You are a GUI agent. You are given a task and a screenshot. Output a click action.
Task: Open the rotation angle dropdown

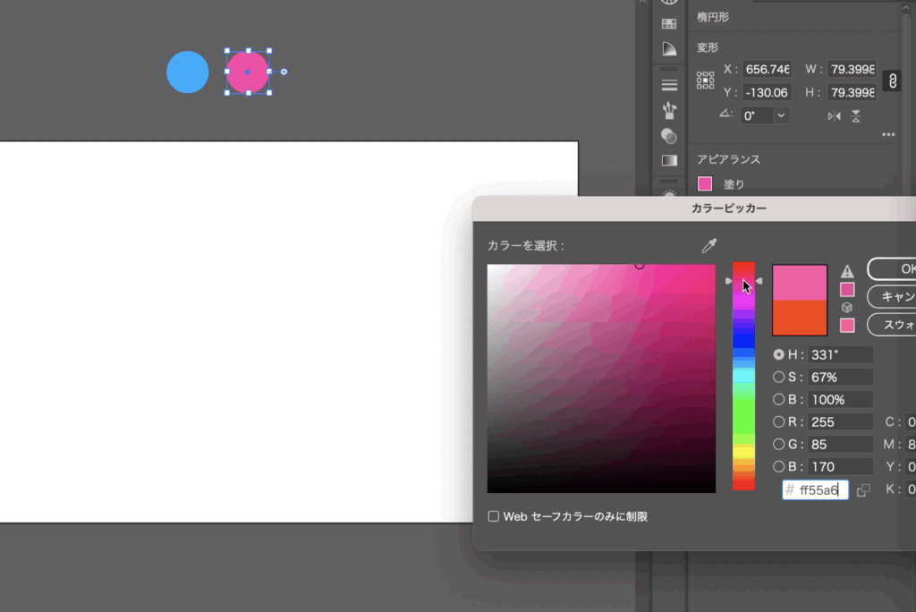click(782, 115)
